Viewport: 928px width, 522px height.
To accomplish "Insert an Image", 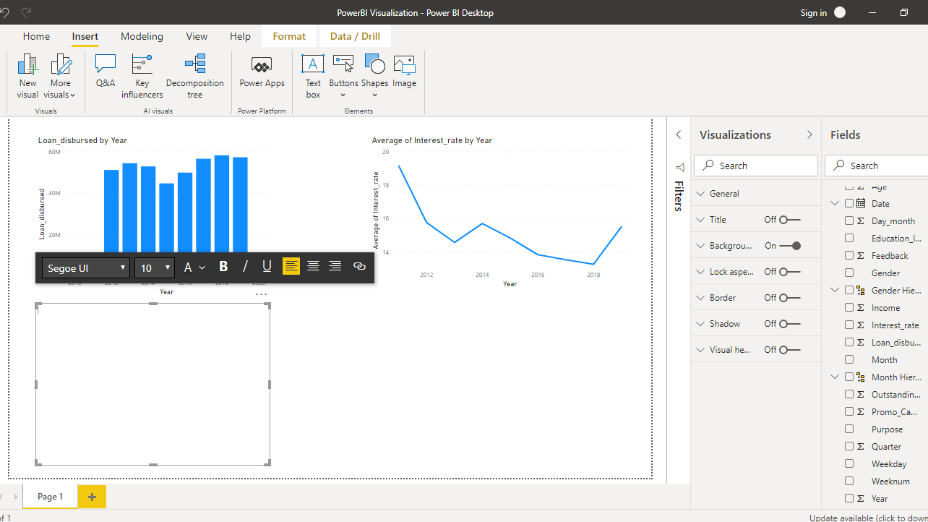I will tap(404, 71).
